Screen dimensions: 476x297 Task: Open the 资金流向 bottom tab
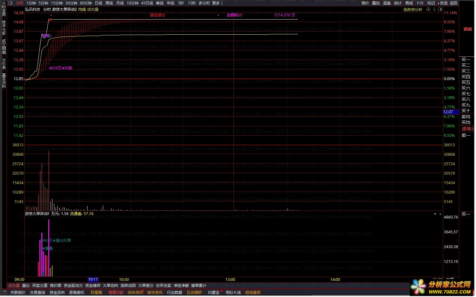point(57,293)
